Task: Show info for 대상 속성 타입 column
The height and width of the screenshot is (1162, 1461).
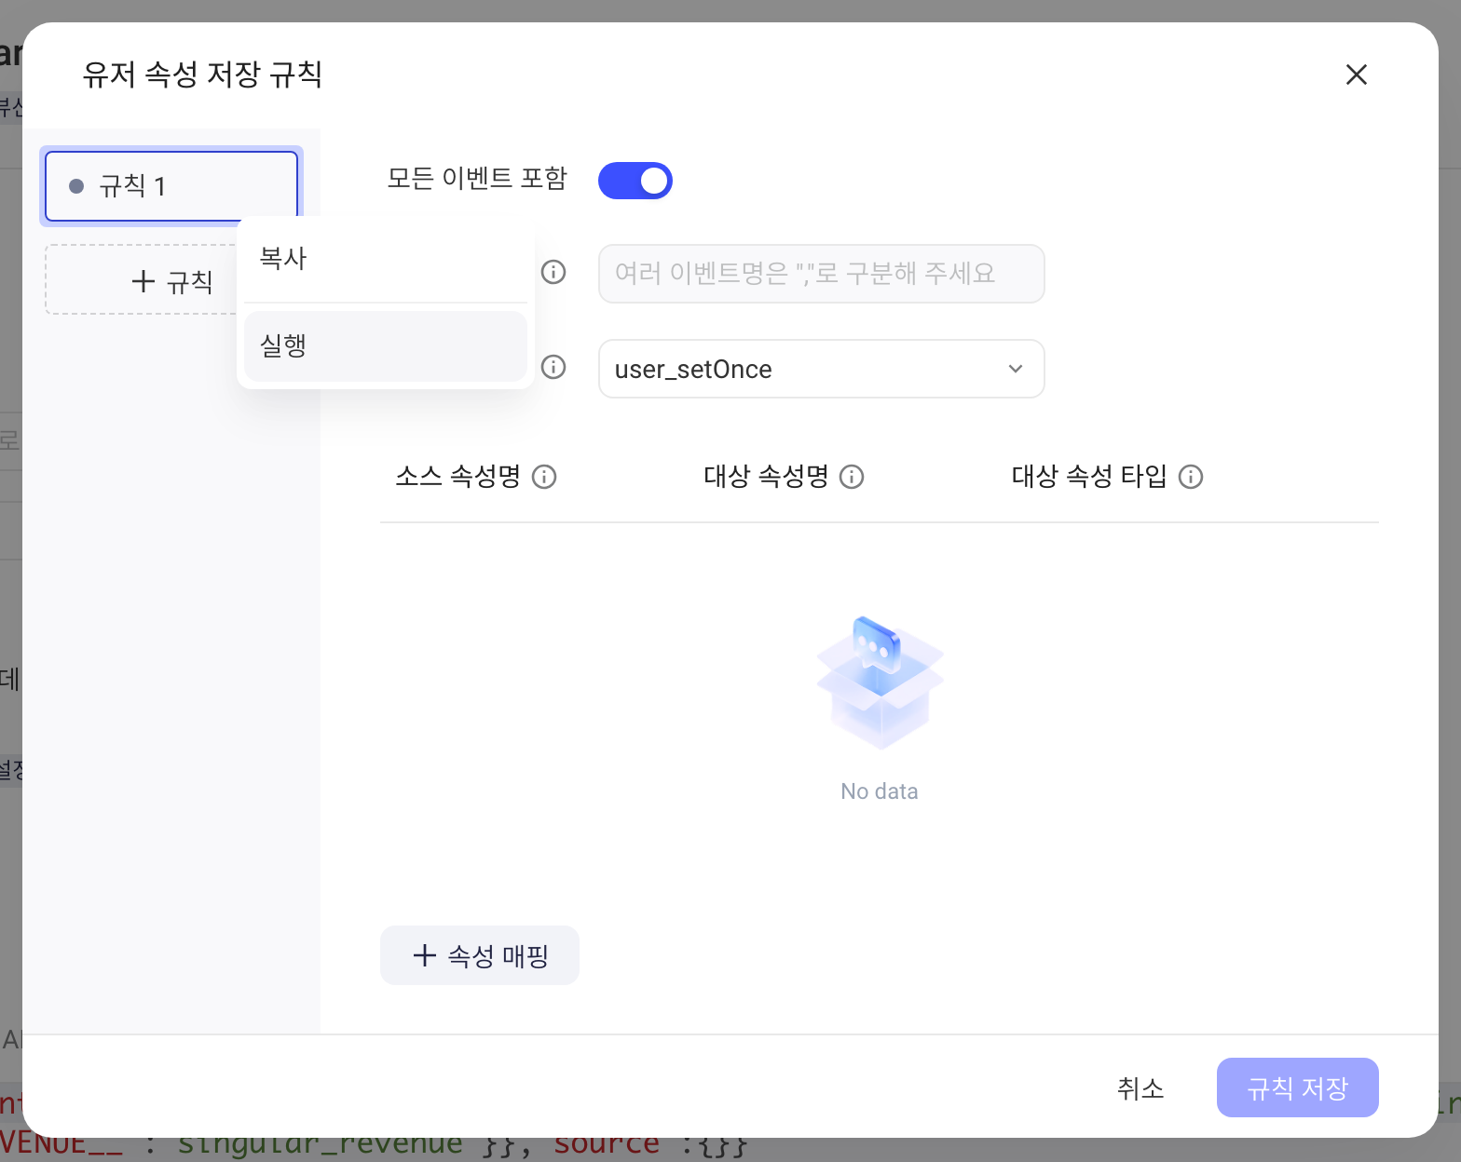Action: click(1191, 477)
